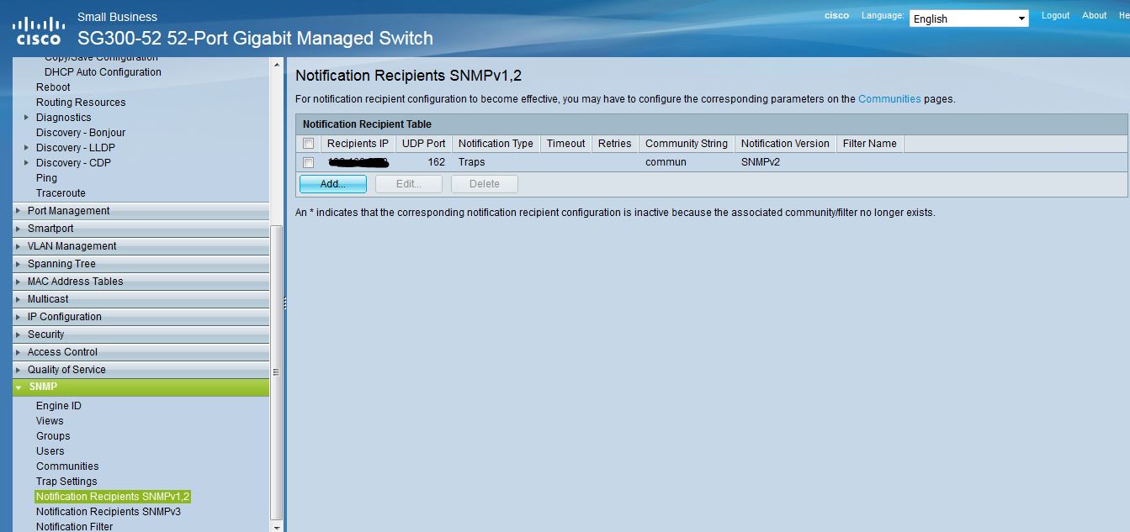The width and height of the screenshot is (1130, 532).
Task: Expand the Multicast section
Action: (141, 299)
